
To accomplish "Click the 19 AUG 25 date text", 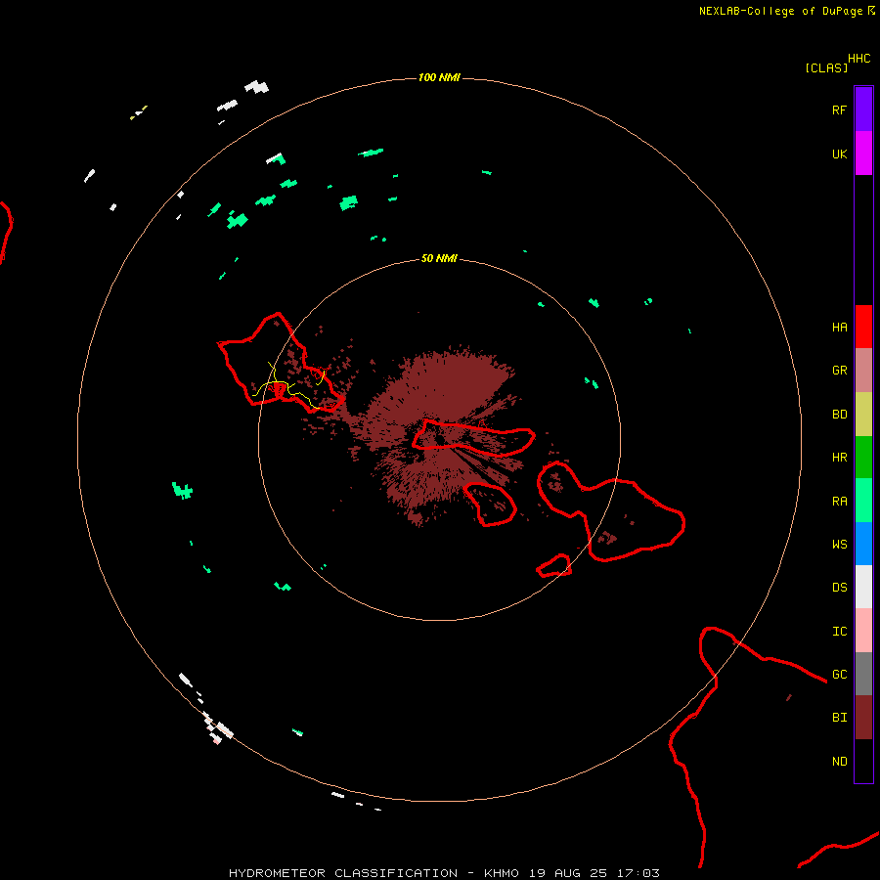I will coord(568,873).
